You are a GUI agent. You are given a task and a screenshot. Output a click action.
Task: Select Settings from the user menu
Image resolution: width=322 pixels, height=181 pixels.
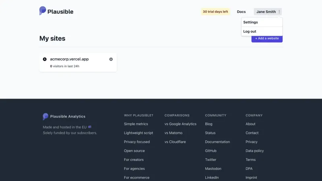coord(262,22)
